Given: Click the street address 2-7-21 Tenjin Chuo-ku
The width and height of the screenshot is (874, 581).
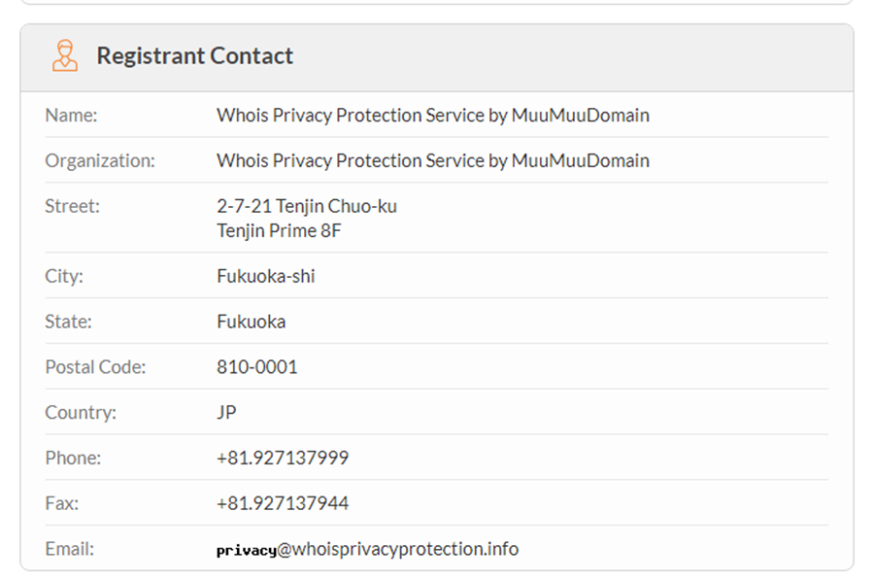Looking at the screenshot, I should [307, 206].
